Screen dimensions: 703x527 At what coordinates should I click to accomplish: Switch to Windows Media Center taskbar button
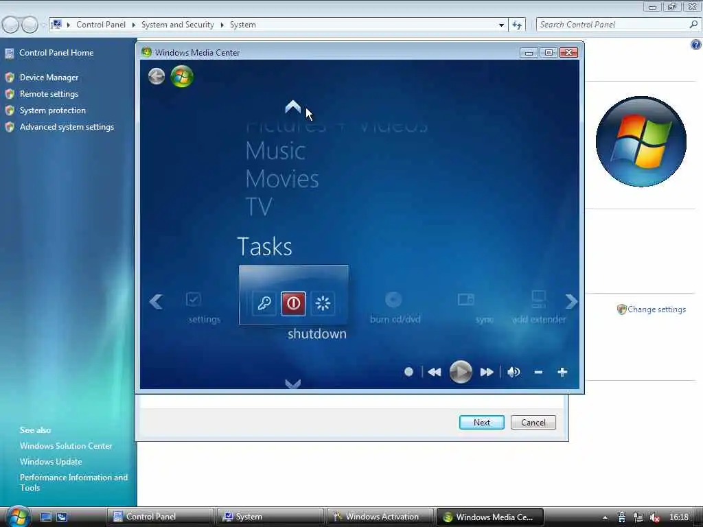coord(490,517)
